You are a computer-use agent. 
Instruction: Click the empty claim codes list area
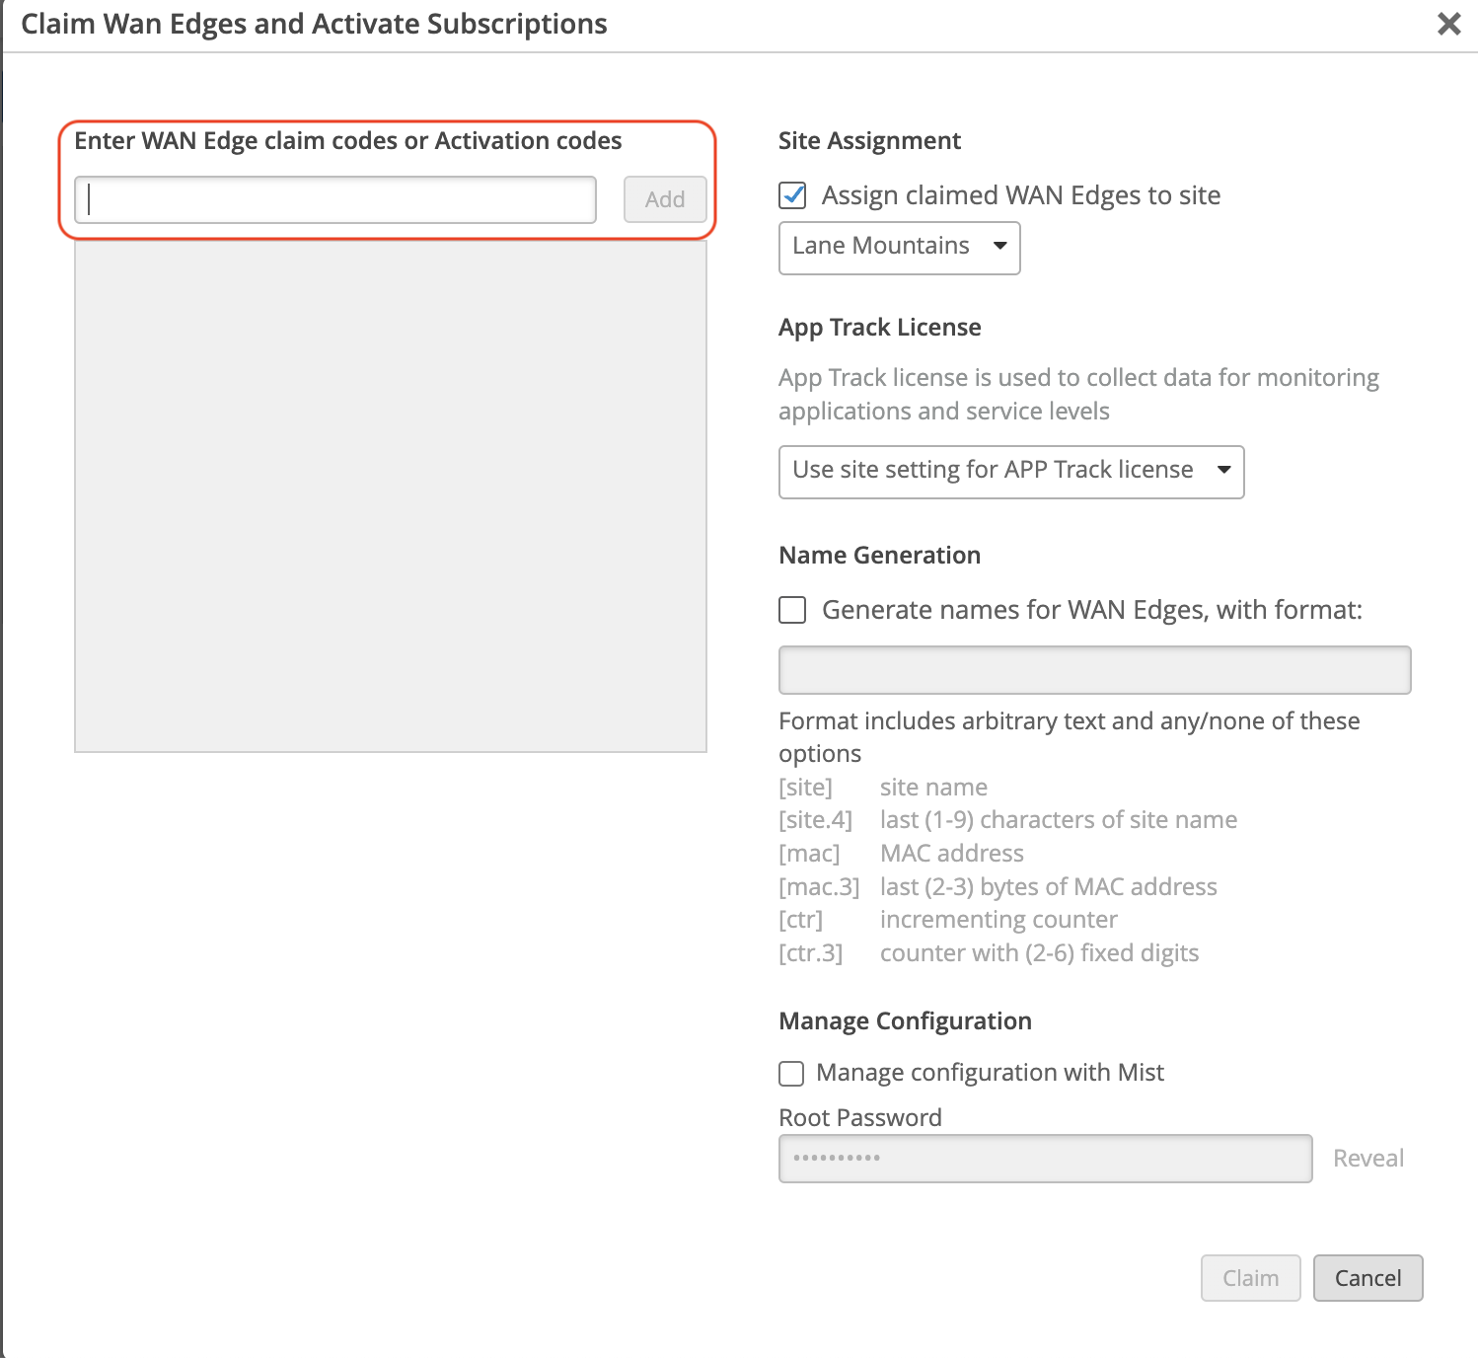pyautogui.click(x=391, y=496)
